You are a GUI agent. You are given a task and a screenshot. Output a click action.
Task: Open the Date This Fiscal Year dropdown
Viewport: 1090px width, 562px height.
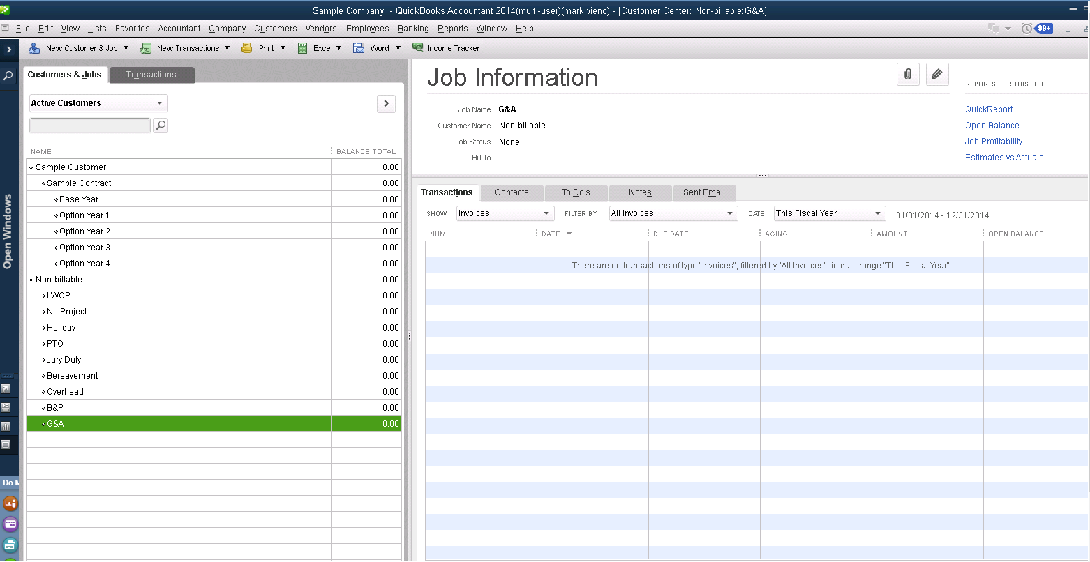tap(830, 213)
